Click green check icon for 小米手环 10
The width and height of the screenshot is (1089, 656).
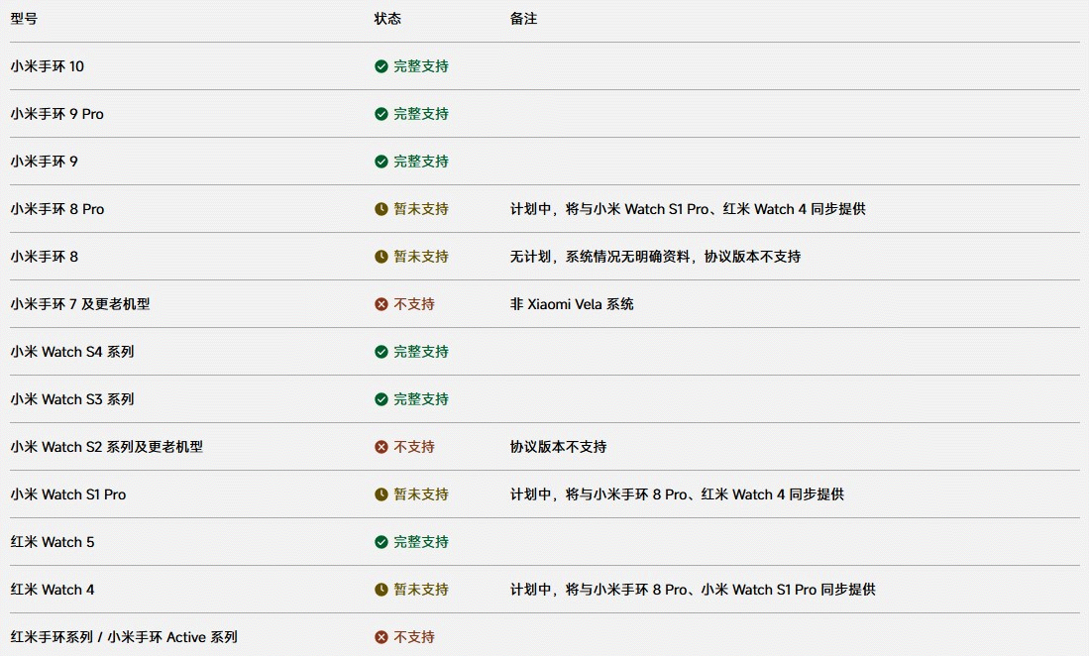click(x=381, y=66)
